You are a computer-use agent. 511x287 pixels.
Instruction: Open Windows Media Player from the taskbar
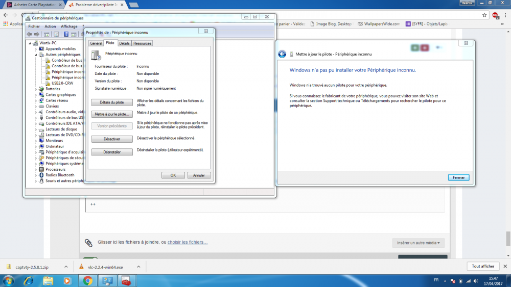[67, 280]
